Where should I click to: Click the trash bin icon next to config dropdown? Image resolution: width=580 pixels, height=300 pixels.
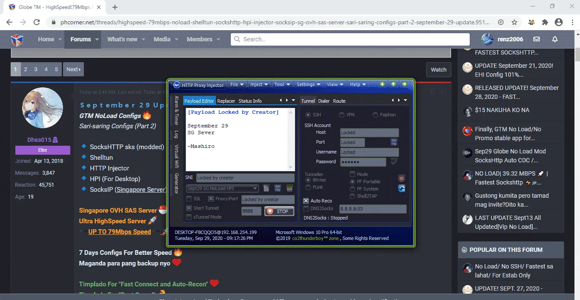point(290,188)
